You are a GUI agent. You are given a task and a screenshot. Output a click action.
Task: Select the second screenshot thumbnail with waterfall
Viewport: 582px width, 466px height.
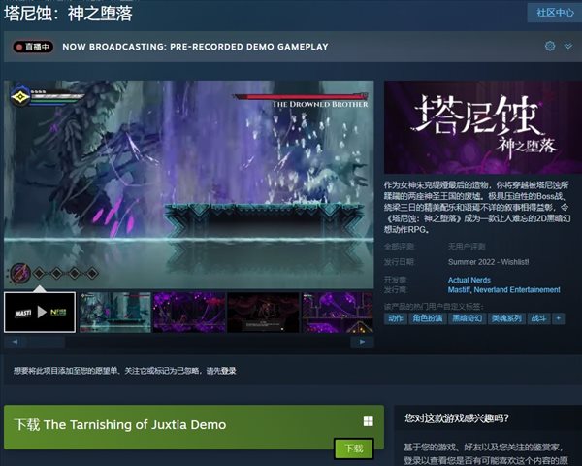pos(115,313)
